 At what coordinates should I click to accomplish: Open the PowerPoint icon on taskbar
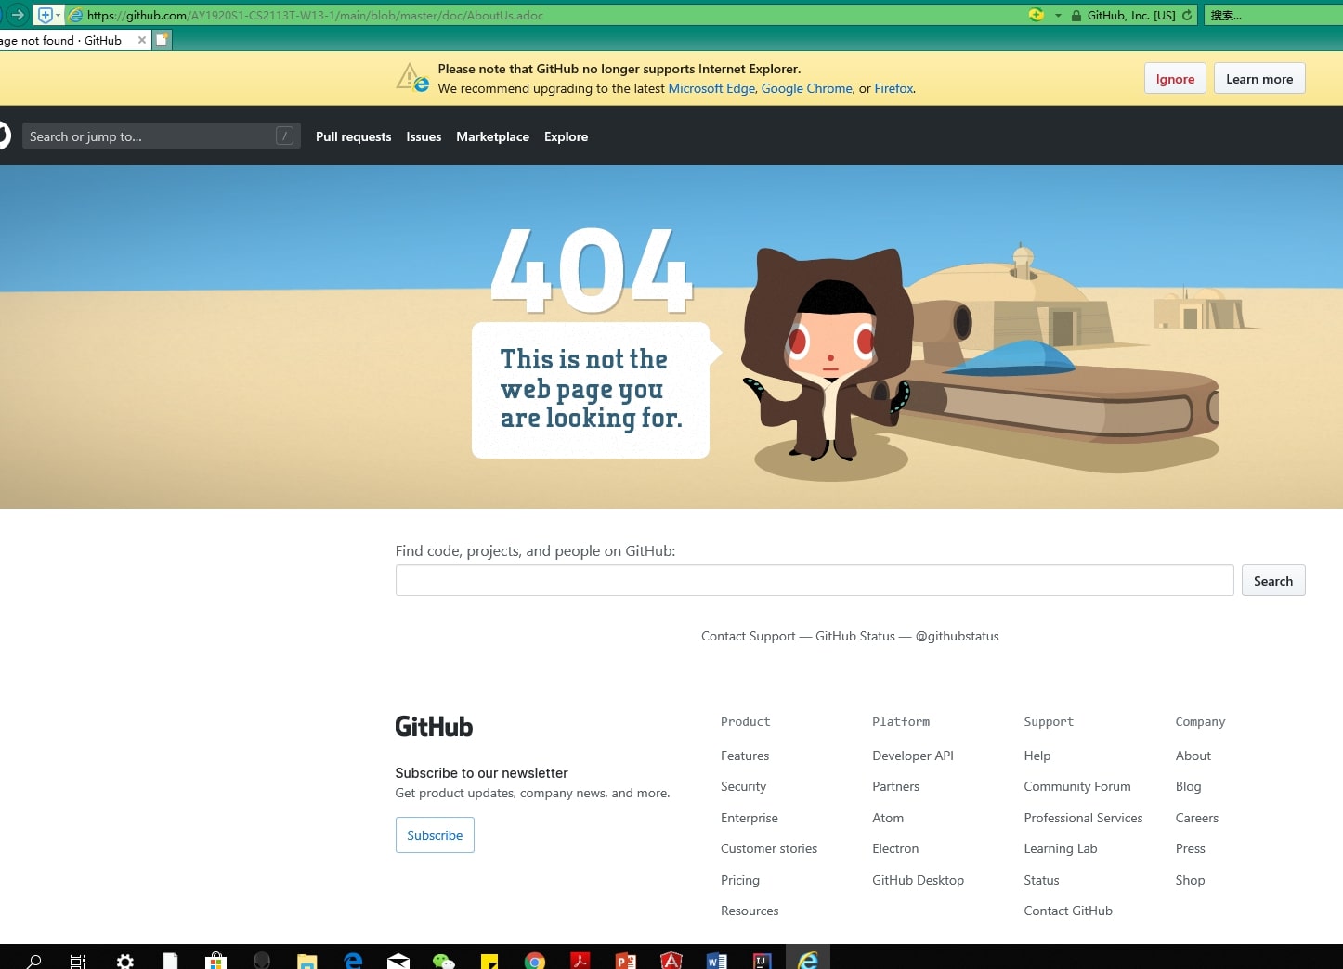point(626,961)
